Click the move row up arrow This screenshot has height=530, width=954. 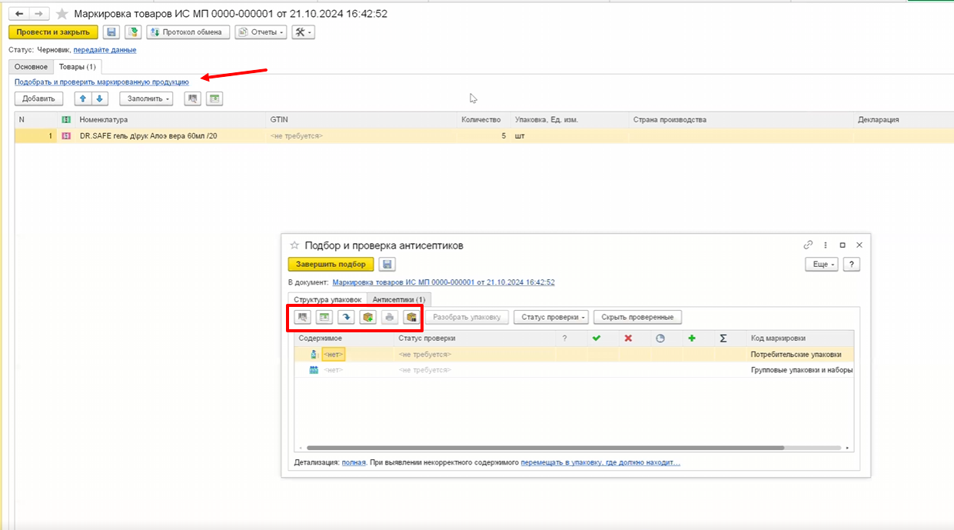(x=83, y=98)
